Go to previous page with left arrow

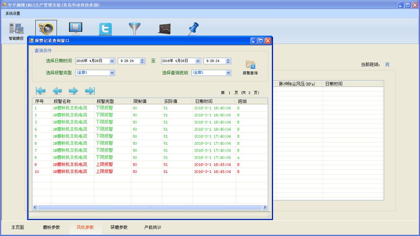pyautogui.click(x=57, y=91)
